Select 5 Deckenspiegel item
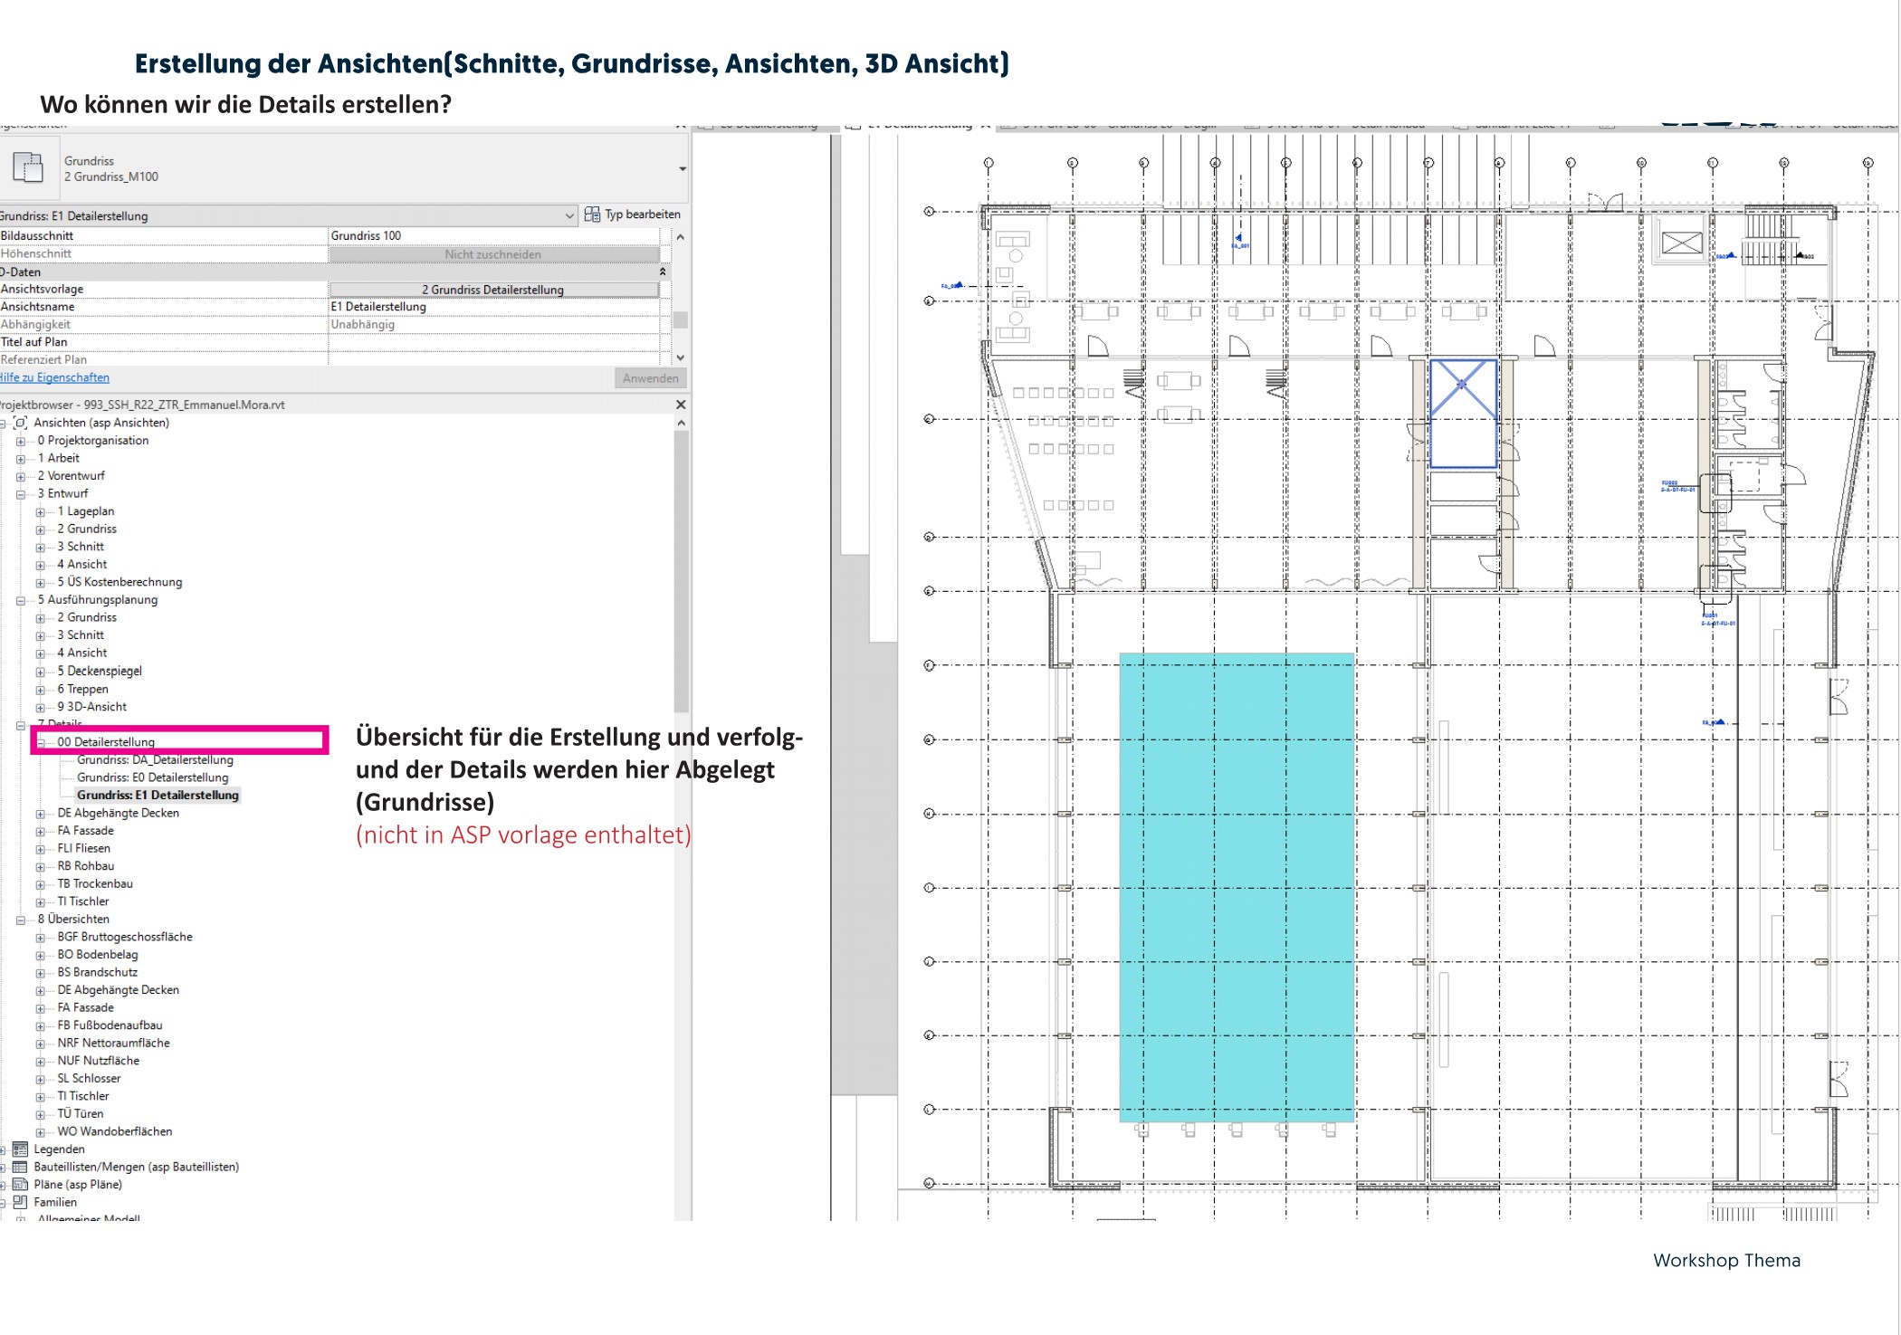This screenshot has height=1335, width=1901. [100, 671]
